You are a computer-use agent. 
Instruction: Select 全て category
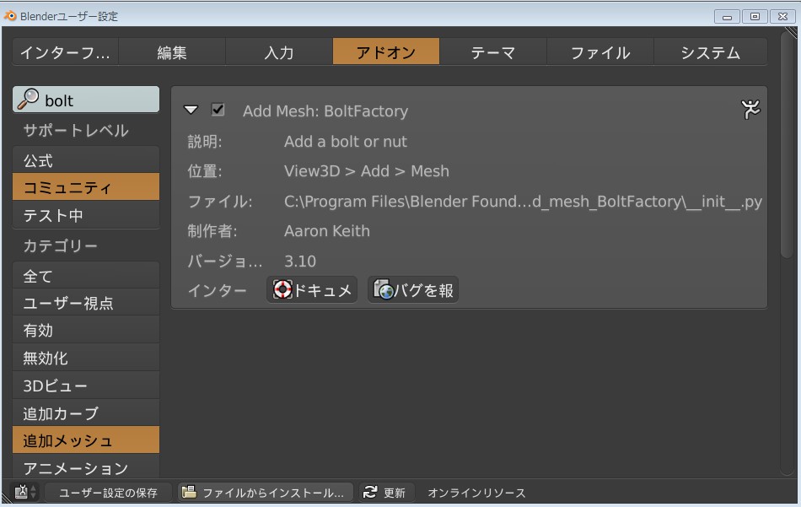86,276
